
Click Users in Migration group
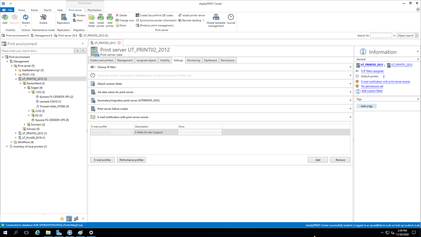tap(78, 20)
